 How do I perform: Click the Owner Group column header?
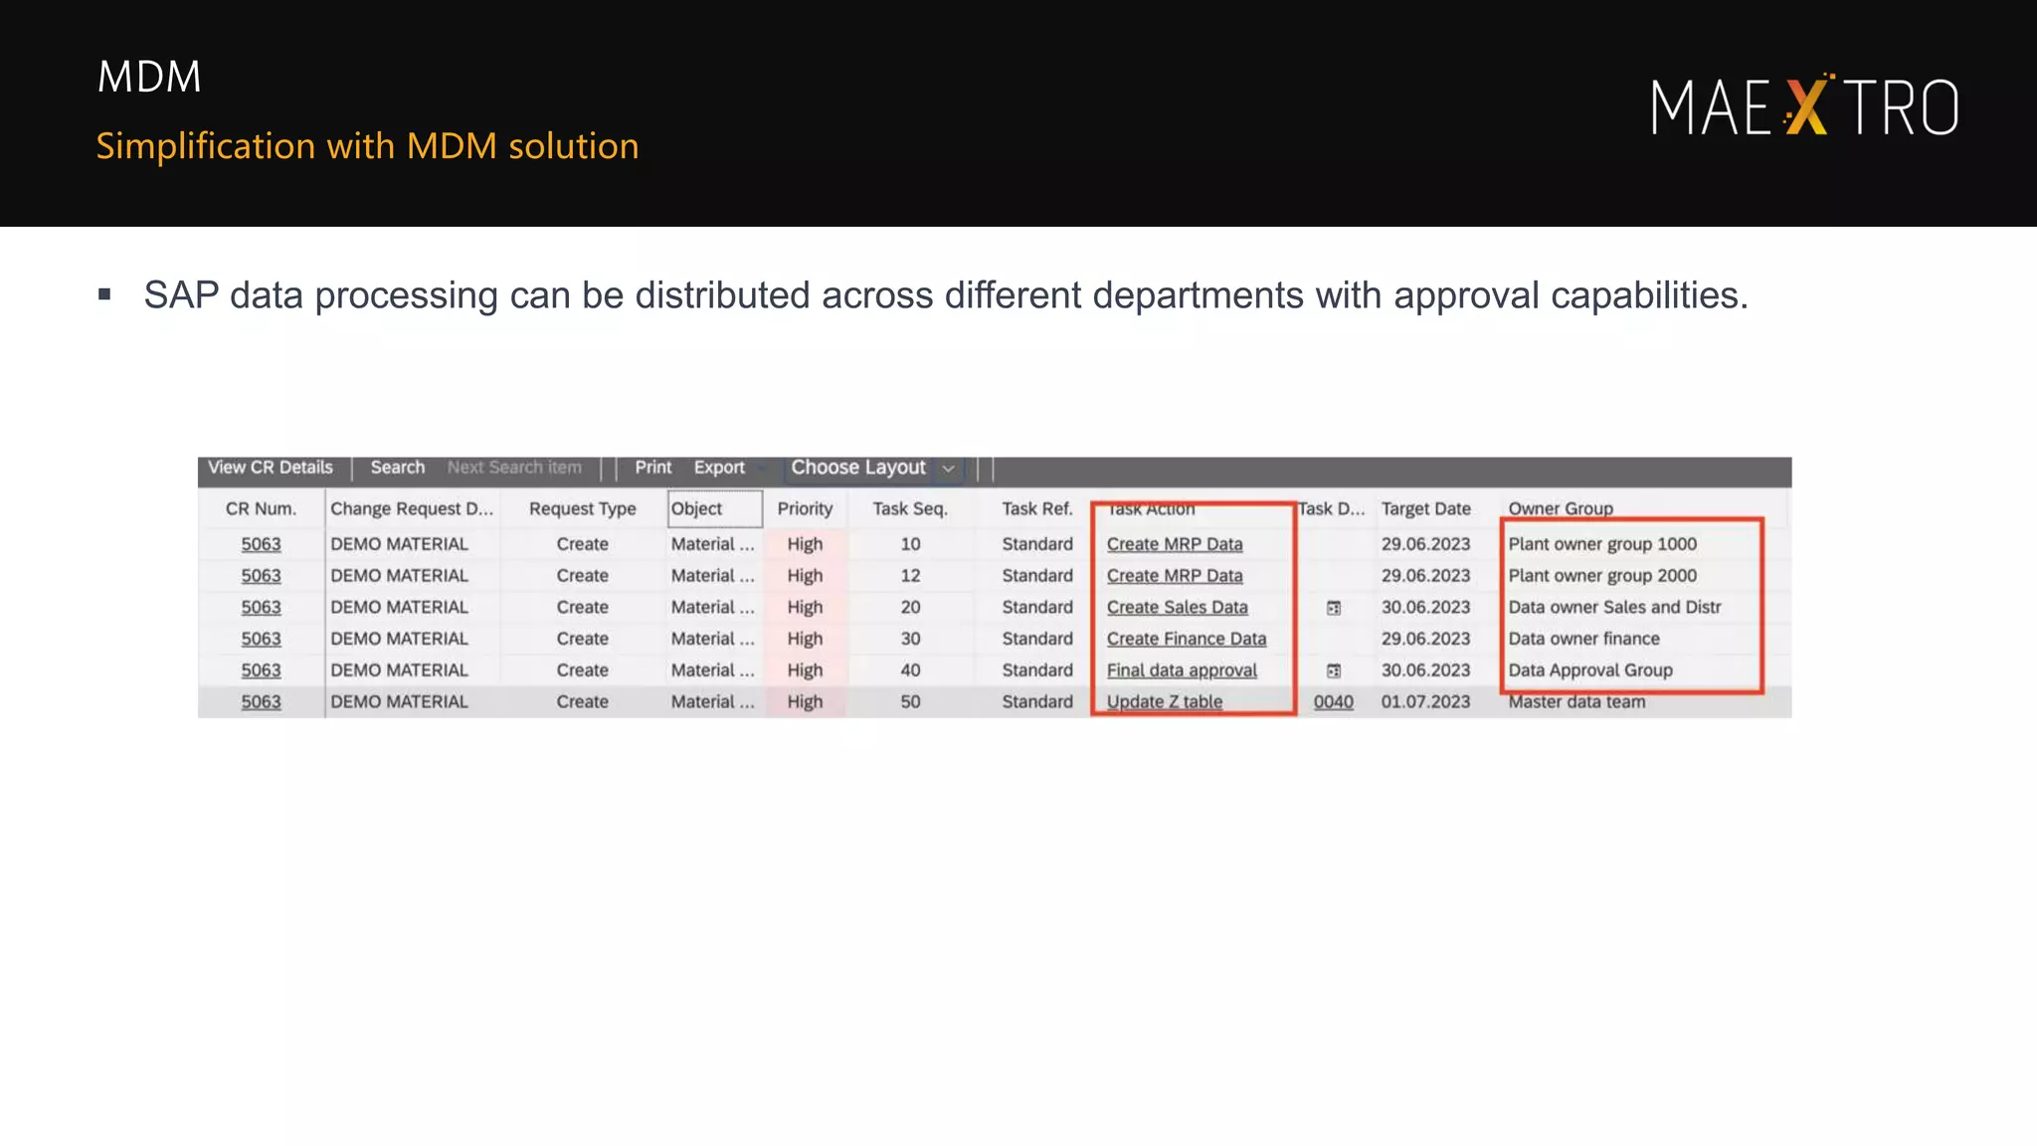[x=1561, y=508]
